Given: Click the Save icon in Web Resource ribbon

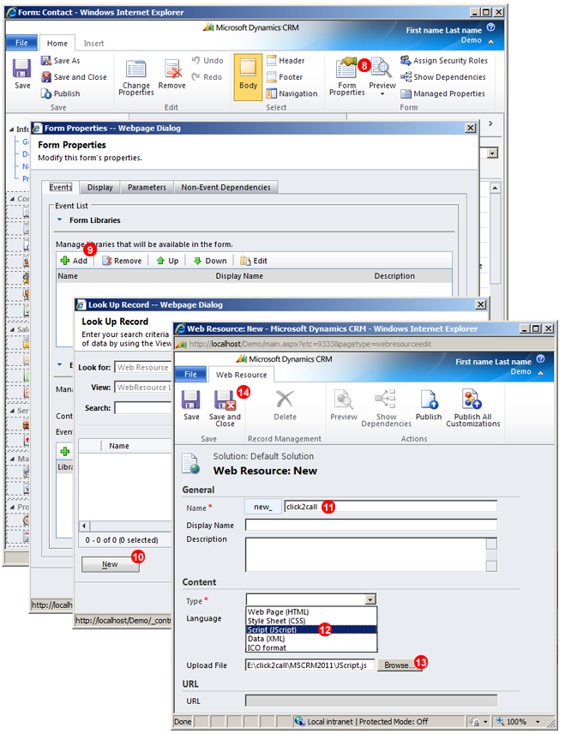Looking at the screenshot, I should coord(191,406).
